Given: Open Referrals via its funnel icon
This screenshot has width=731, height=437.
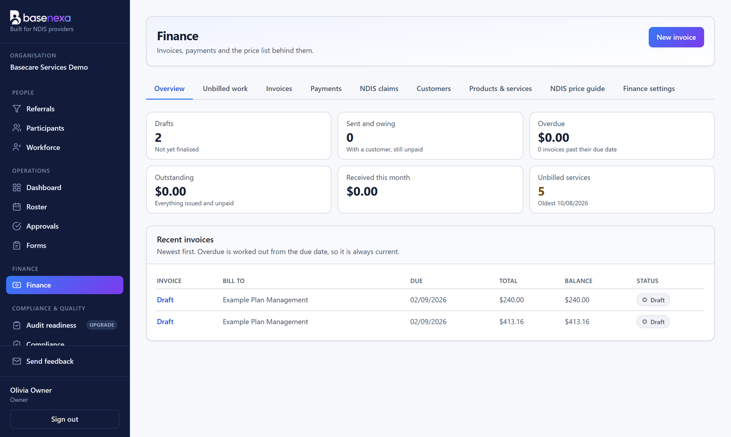Looking at the screenshot, I should tap(17, 109).
